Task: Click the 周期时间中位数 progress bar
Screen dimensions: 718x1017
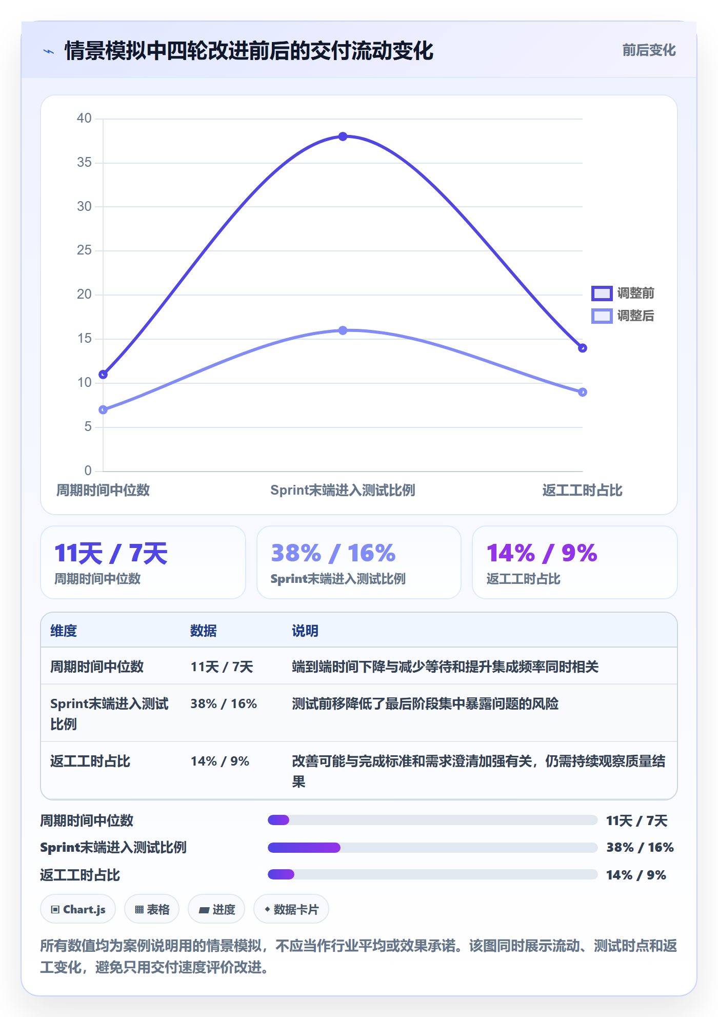Action: pyautogui.click(x=433, y=820)
